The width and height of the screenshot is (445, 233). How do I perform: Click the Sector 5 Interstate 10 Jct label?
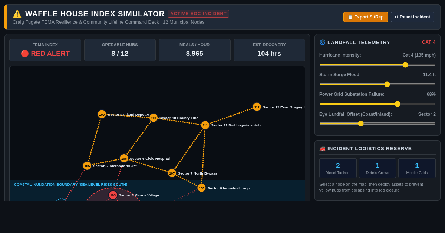(115, 166)
